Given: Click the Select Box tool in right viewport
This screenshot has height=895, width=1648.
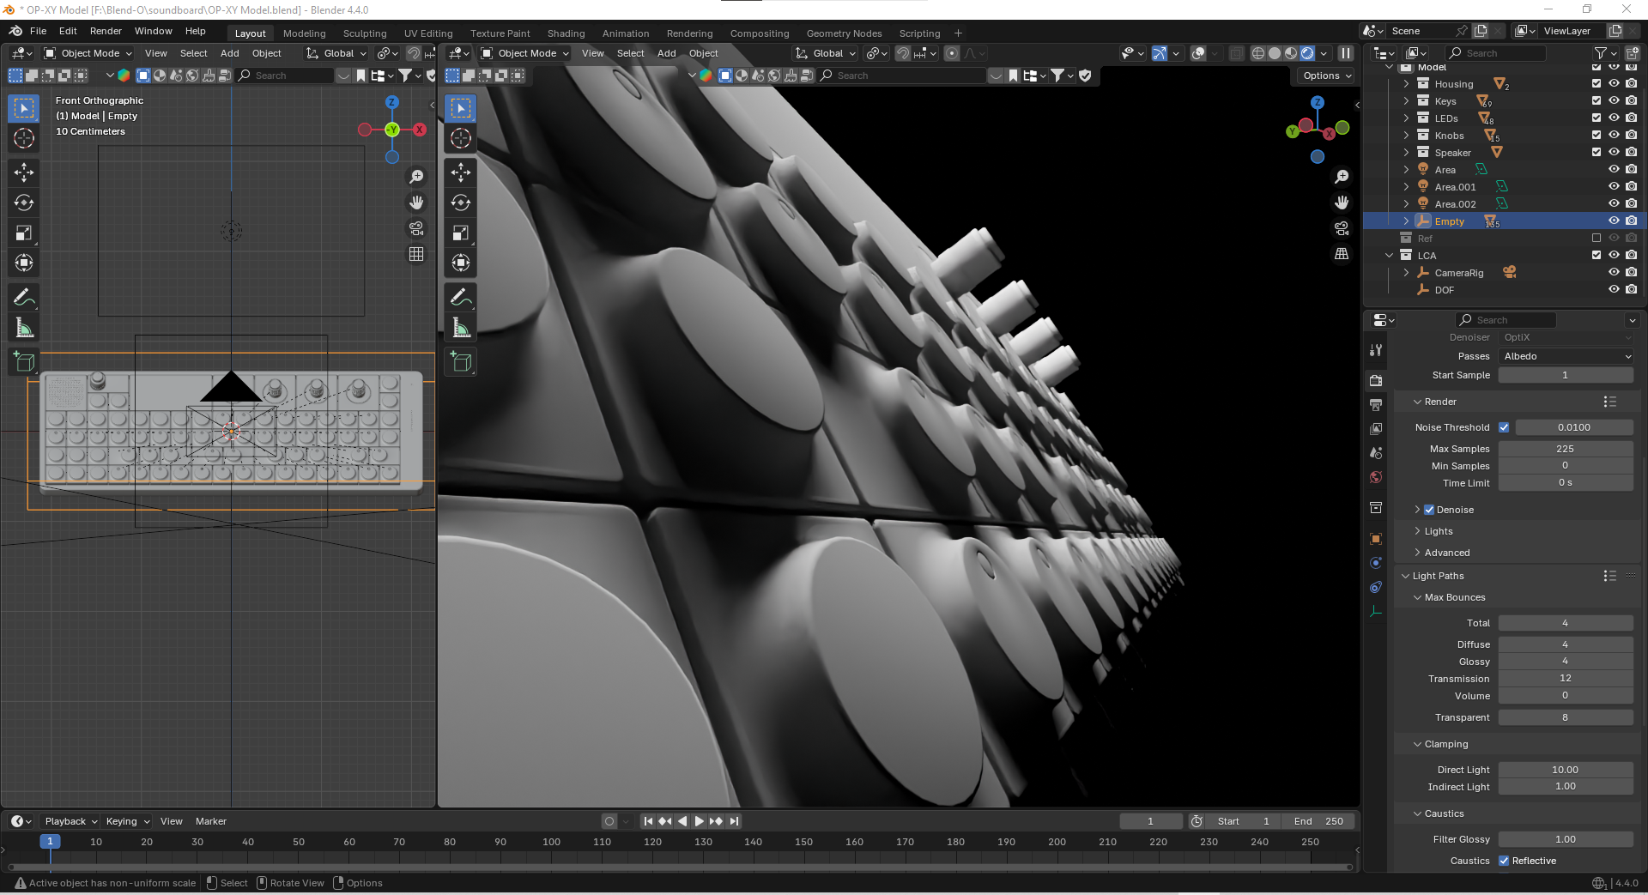Looking at the screenshot, I should [461, 108].
